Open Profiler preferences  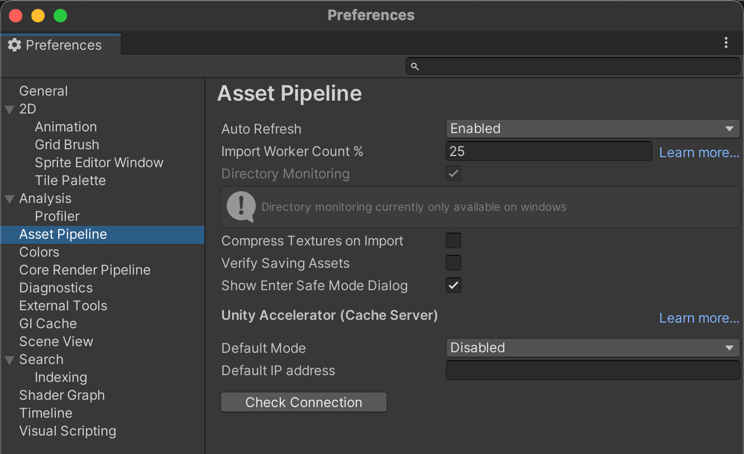(x=57, y=216)
